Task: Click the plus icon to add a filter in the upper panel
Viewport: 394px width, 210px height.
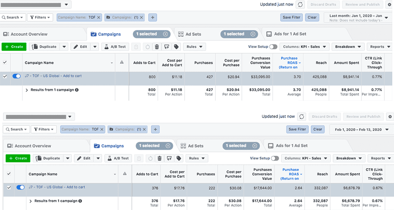Action: [152, 17]
